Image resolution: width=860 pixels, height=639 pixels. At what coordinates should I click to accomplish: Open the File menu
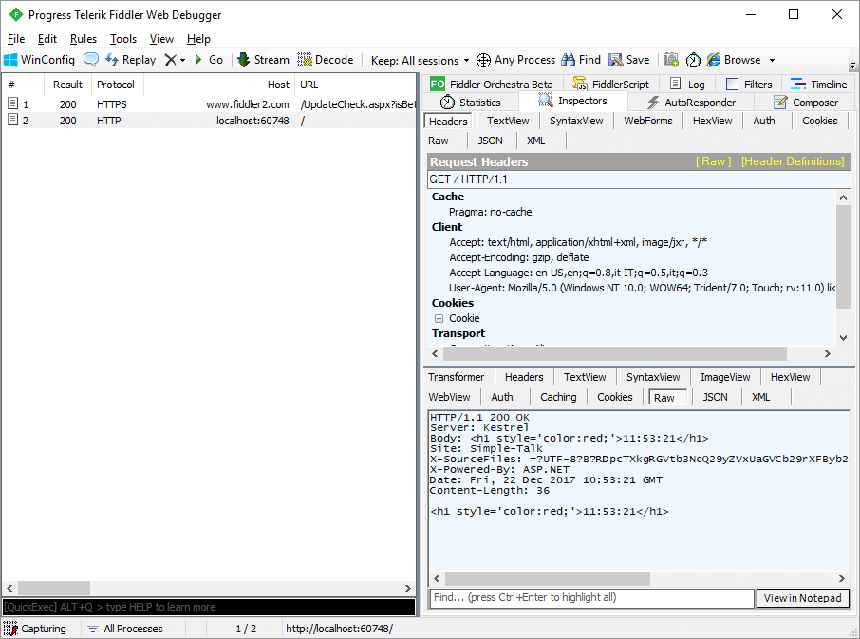click(x=16, y=39)
